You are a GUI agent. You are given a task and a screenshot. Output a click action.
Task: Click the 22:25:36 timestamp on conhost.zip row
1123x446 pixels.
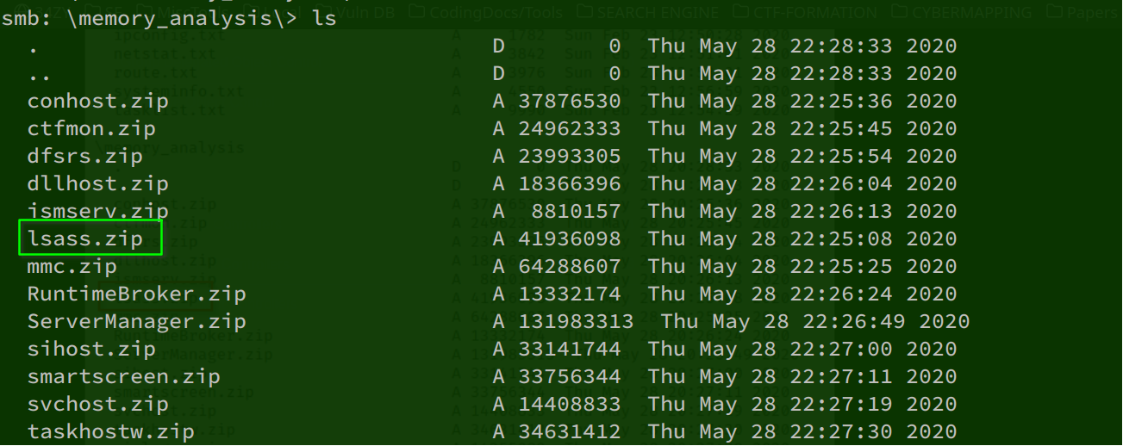[841, 102]
